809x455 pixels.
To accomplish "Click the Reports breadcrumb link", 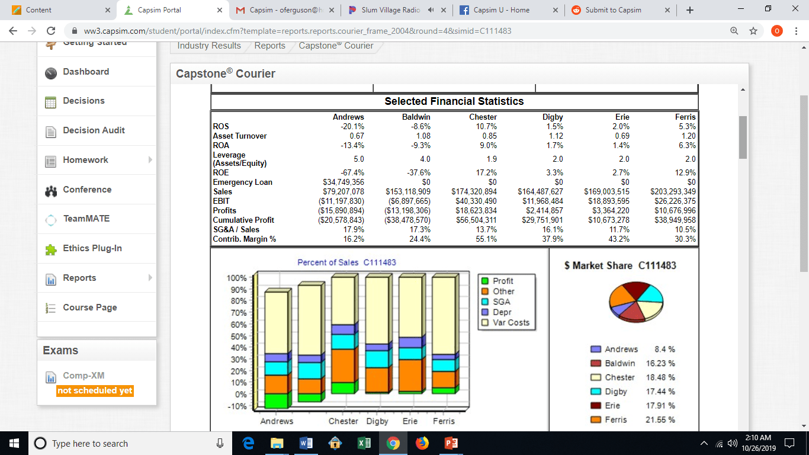I will (270, 46).
